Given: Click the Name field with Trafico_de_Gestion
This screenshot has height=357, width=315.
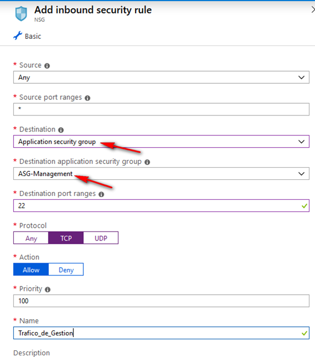Looking at the screenshot, I should click(161, 333).
